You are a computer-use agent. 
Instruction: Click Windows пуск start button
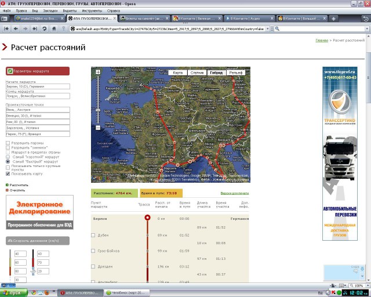click(x=14, y=293)
